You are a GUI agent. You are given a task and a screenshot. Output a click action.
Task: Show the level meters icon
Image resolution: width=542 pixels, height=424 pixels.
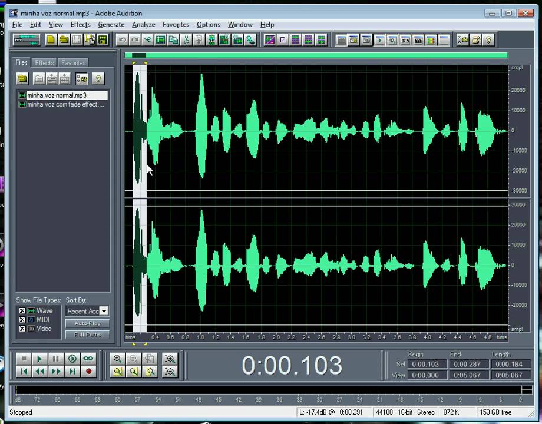(x=431, y=40)
